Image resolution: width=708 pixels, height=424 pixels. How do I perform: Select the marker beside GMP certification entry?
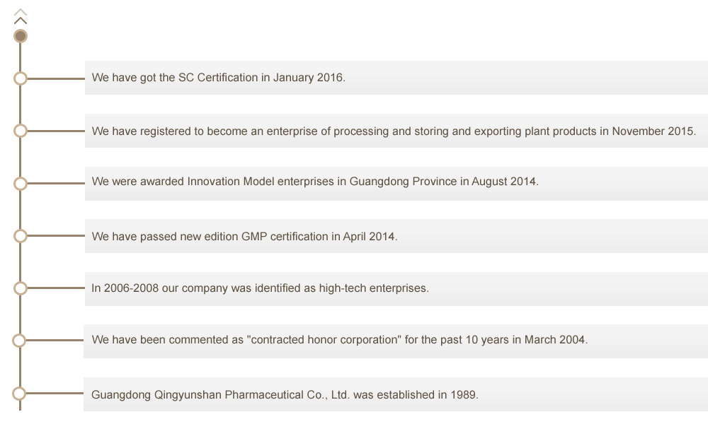(x=21, y=235)
